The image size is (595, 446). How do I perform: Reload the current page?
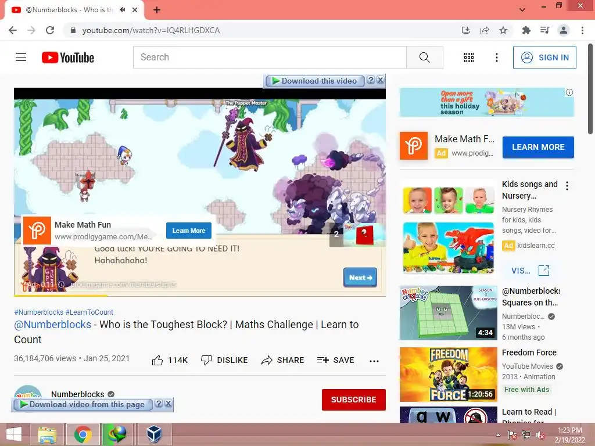[x=50, y=30]
